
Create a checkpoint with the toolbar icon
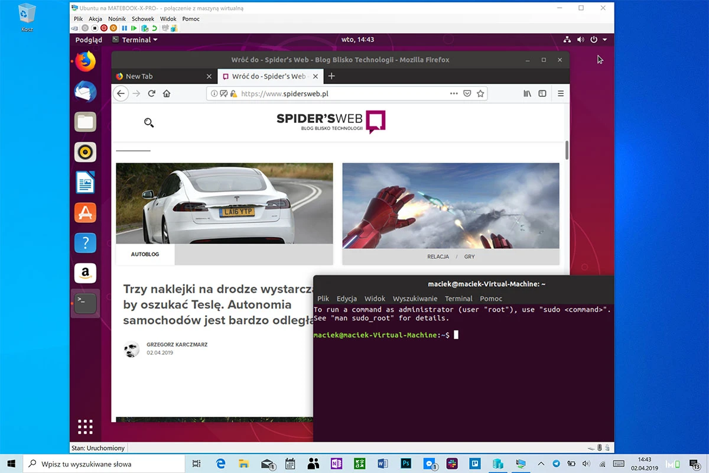145,28
